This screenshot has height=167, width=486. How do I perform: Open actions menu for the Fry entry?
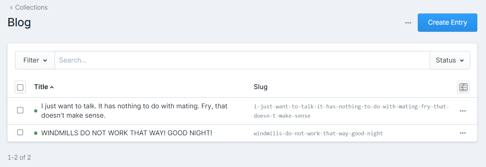[463, 111]
